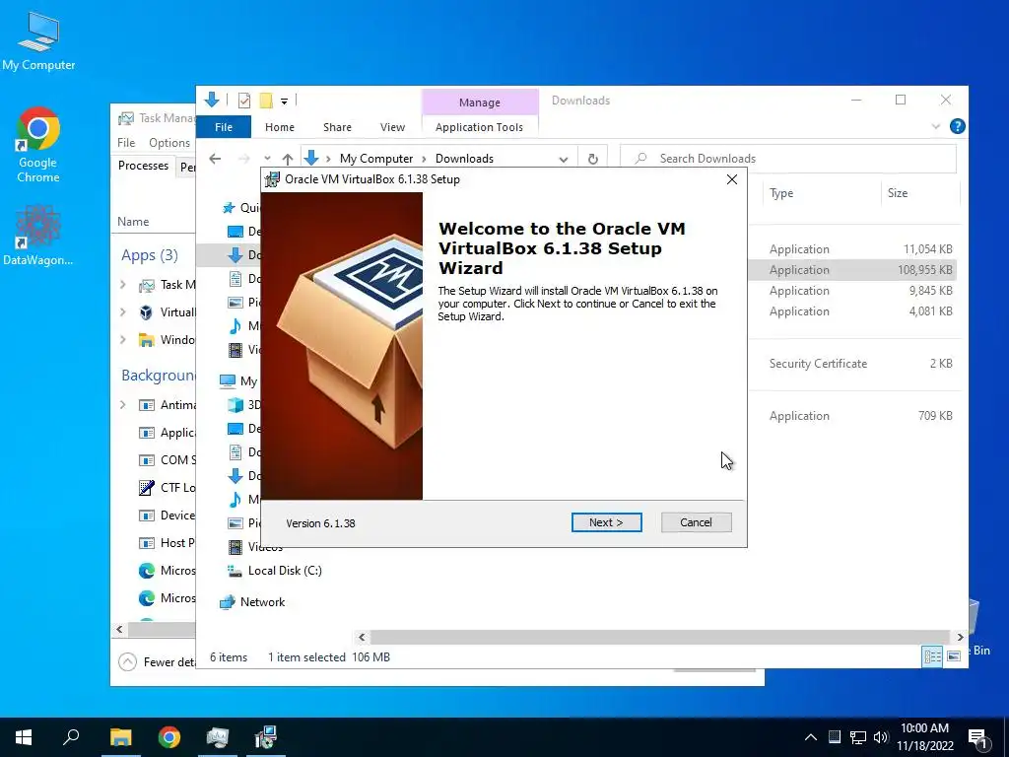Expand the VirtualBox process entry in Task Manager
The image size is (1009, 757).
tap(123, 312)
